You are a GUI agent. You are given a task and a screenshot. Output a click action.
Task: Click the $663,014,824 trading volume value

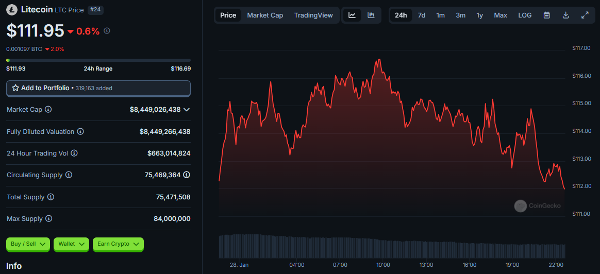pyautogui.click(x=169, y=153)
